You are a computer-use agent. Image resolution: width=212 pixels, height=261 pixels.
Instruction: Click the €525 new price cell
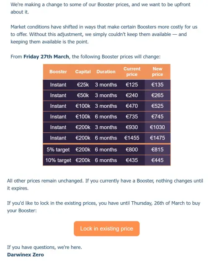click(x=158, y=106)
